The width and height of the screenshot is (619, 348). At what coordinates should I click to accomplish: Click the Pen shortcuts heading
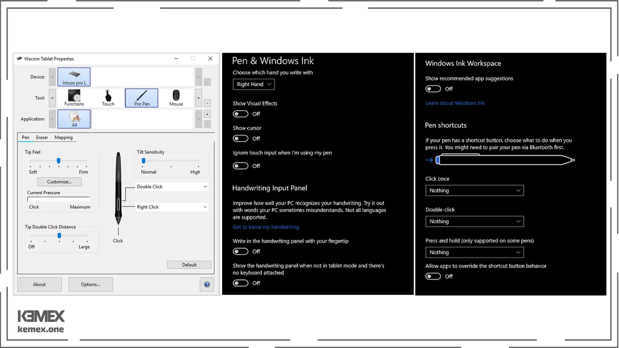[446, 125]
